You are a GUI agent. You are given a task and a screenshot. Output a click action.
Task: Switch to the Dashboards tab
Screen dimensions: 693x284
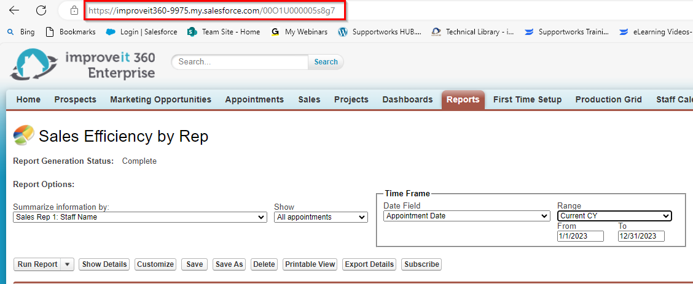[407, 99]
